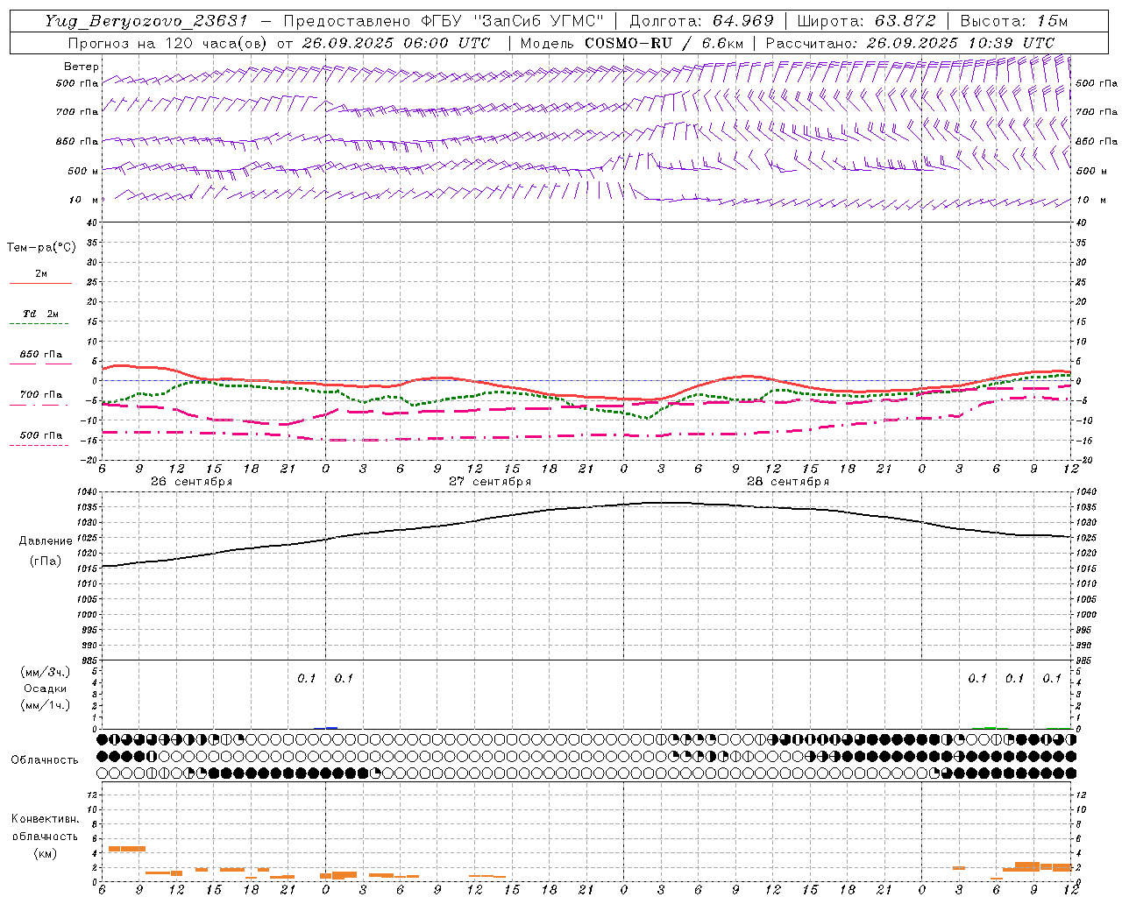Viewport: 1122px width, 897px height.
Task: Click the 700 гПа temperature legend entry
Action: point(40,398)
